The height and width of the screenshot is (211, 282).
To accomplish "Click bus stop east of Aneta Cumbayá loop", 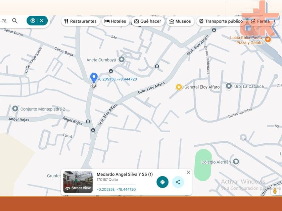I will click(x=157, y=66).
